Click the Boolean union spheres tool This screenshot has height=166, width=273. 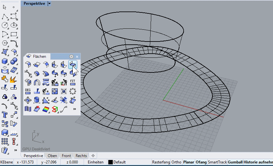point(14,61)
